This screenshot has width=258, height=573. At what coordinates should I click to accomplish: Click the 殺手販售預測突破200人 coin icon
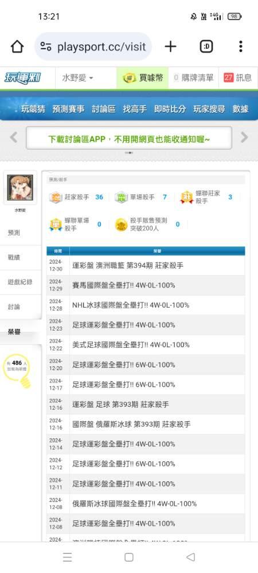point(121,225)
